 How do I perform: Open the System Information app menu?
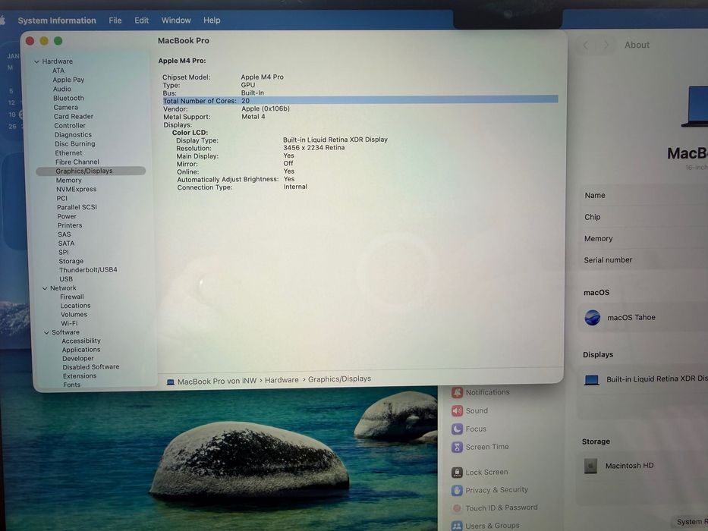[x=57, y=20]
